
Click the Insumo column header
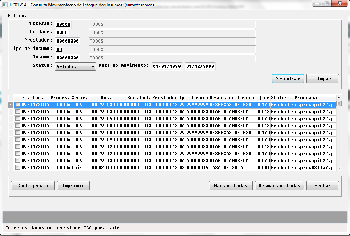[x=197, y=98]
